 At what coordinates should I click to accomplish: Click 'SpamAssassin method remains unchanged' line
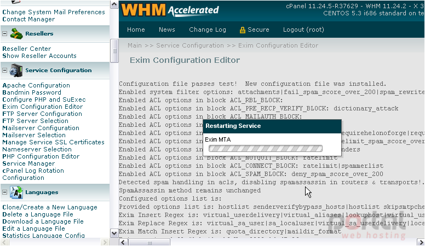click(x=189, y=191)
